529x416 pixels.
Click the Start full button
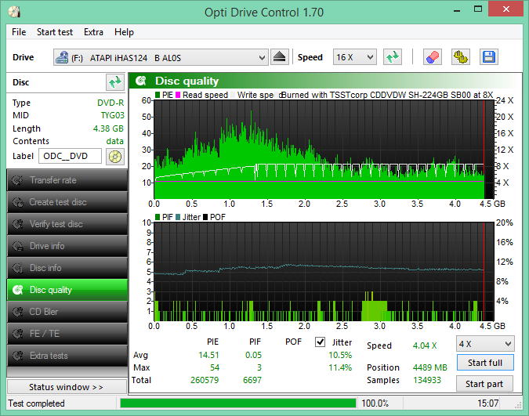pos(485,363)
